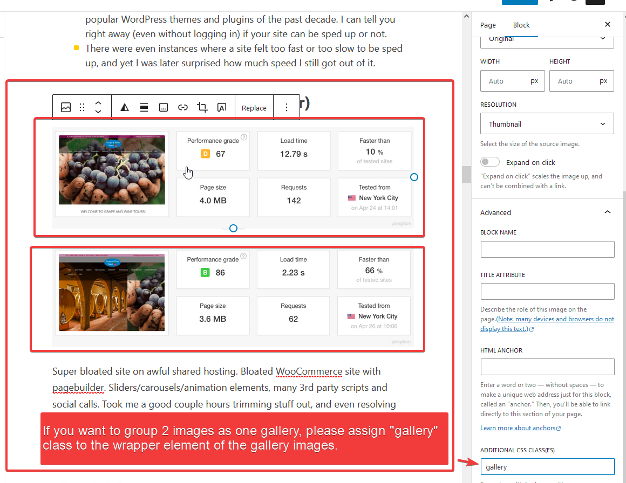
Task: Close the settings sidebar panel
Action: pyautogui.click(x=608, y=25)
